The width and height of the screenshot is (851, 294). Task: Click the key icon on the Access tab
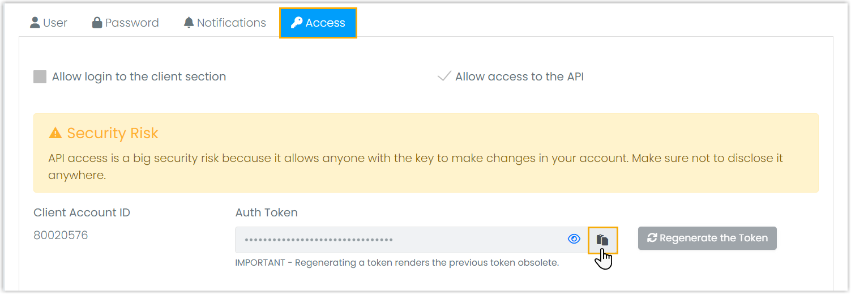(x=297, y=23)
